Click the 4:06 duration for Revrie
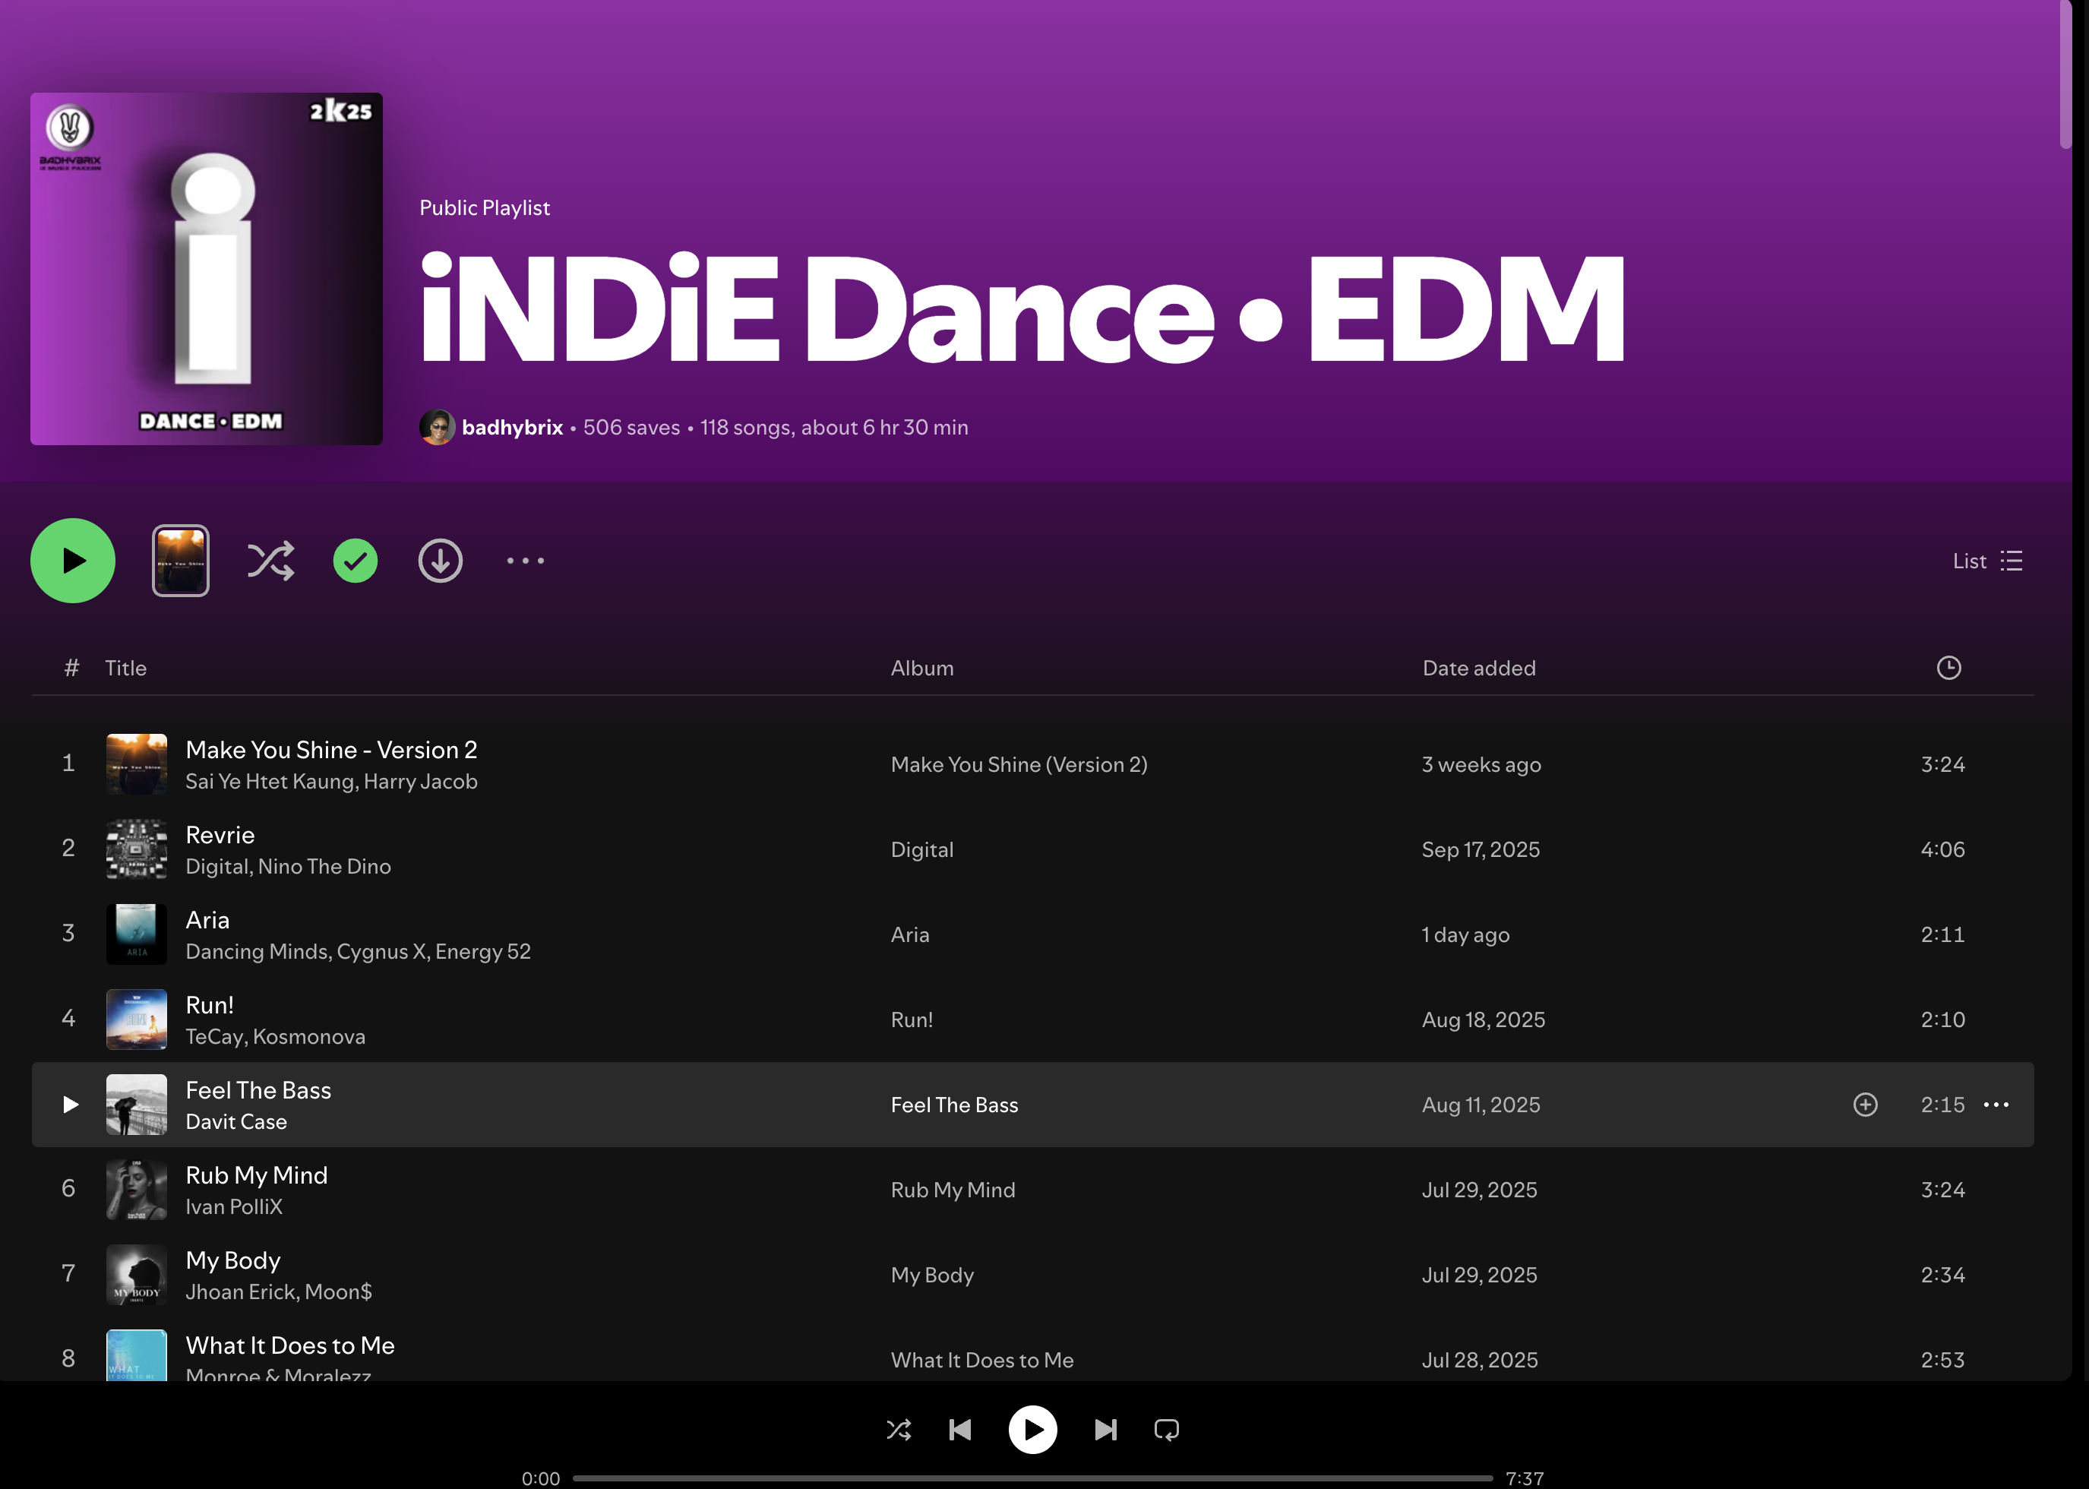2089x1489 pixels. (1942, 850)
